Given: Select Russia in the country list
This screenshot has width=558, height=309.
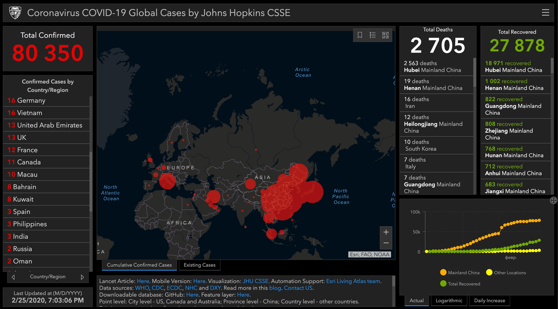Looking at the screenshot, I should click(46, 249).
